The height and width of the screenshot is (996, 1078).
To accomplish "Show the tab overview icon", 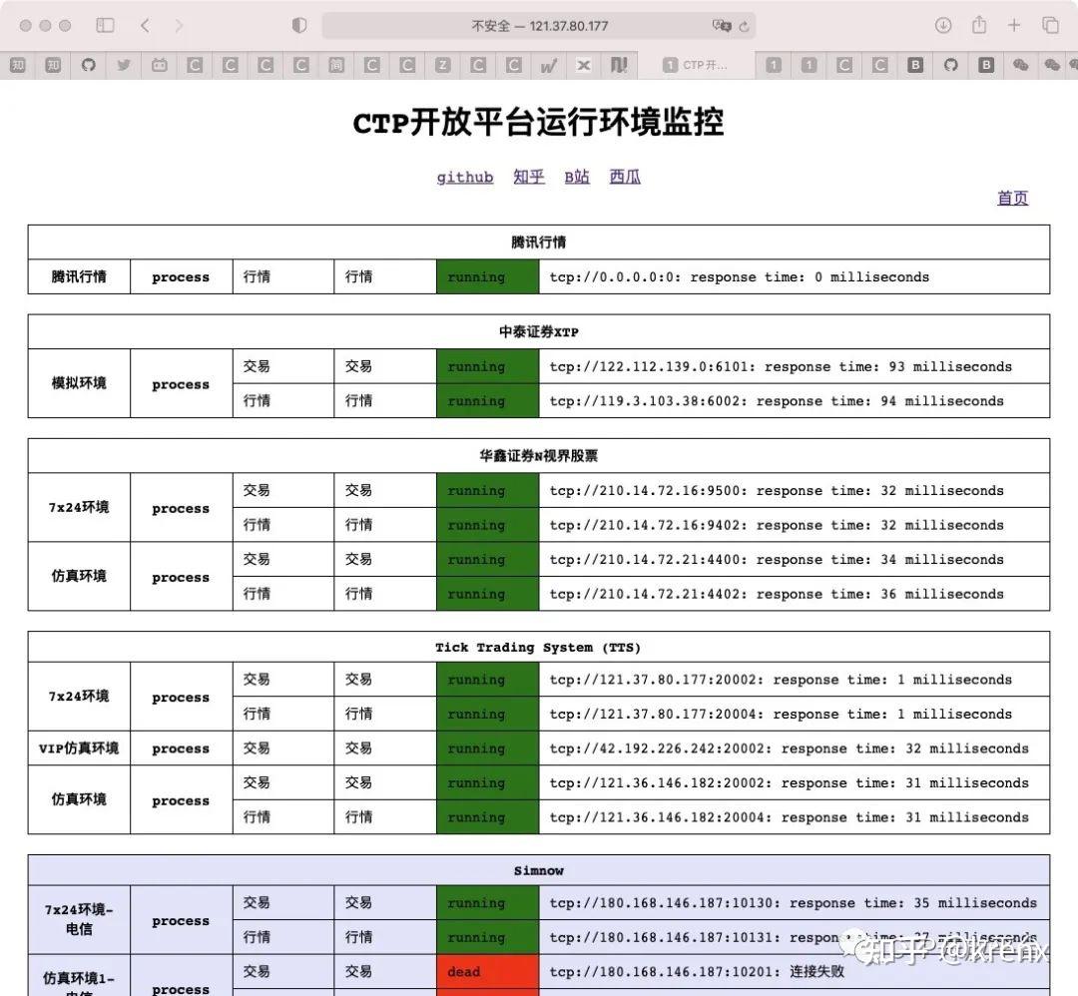I will point(1050,25).
